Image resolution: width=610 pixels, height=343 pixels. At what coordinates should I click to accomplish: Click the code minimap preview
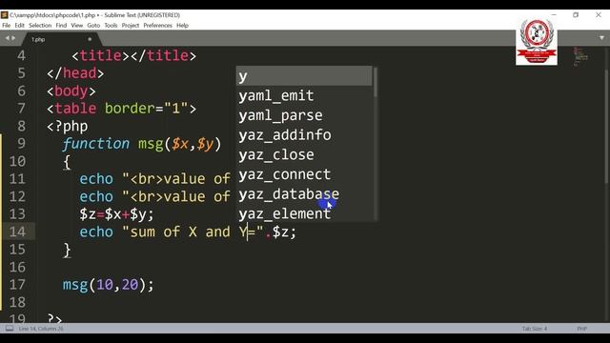pos(580,56)
